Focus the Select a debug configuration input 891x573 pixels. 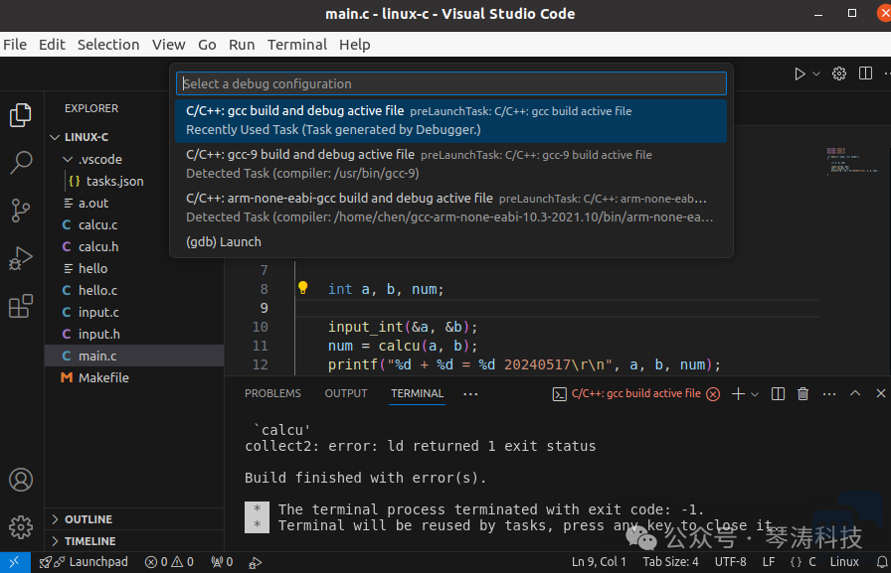coord(451,84)
